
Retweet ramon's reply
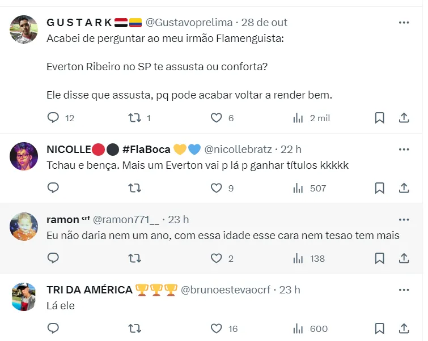pos(134,258)
